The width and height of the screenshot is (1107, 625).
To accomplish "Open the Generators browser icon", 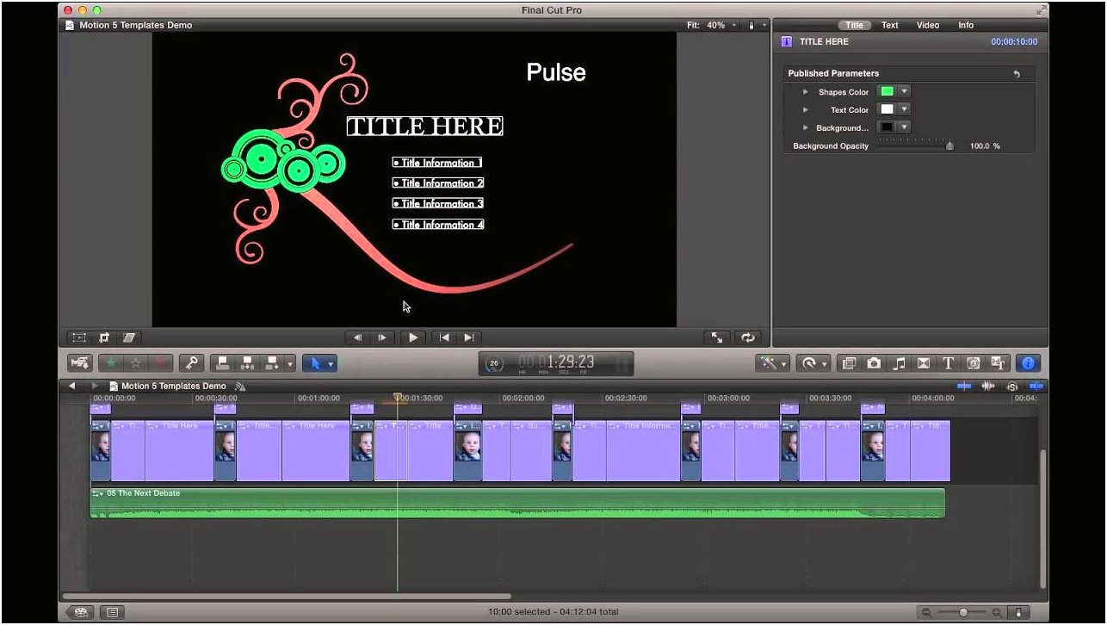I will pos(974,363).
